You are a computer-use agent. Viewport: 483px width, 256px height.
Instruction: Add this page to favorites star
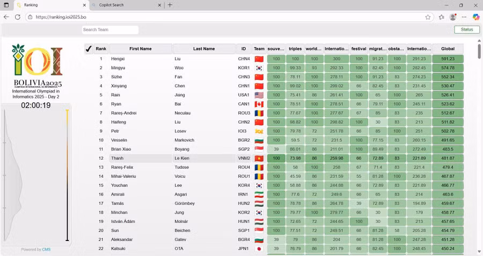pos(428,17)
